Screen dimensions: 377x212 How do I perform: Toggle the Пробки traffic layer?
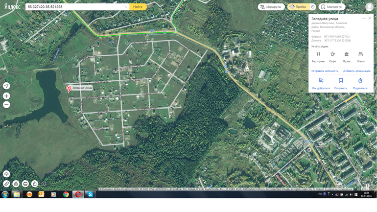tap(298, 7)
